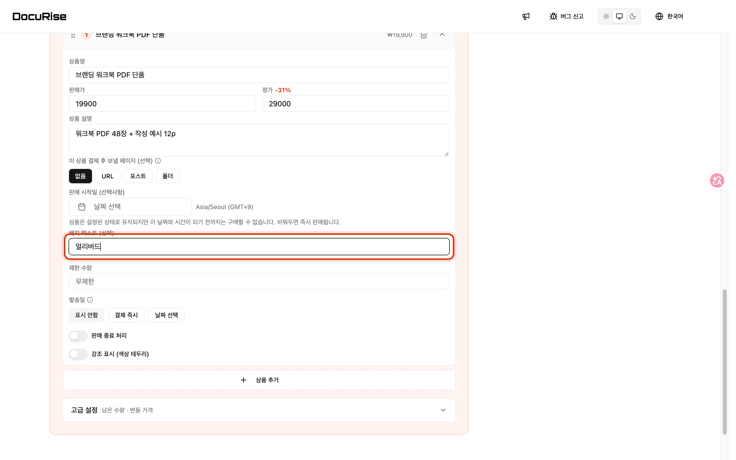The image size is (736, 460).
Task: Click the 제한 수량 input field
Action: coord(259,281)
